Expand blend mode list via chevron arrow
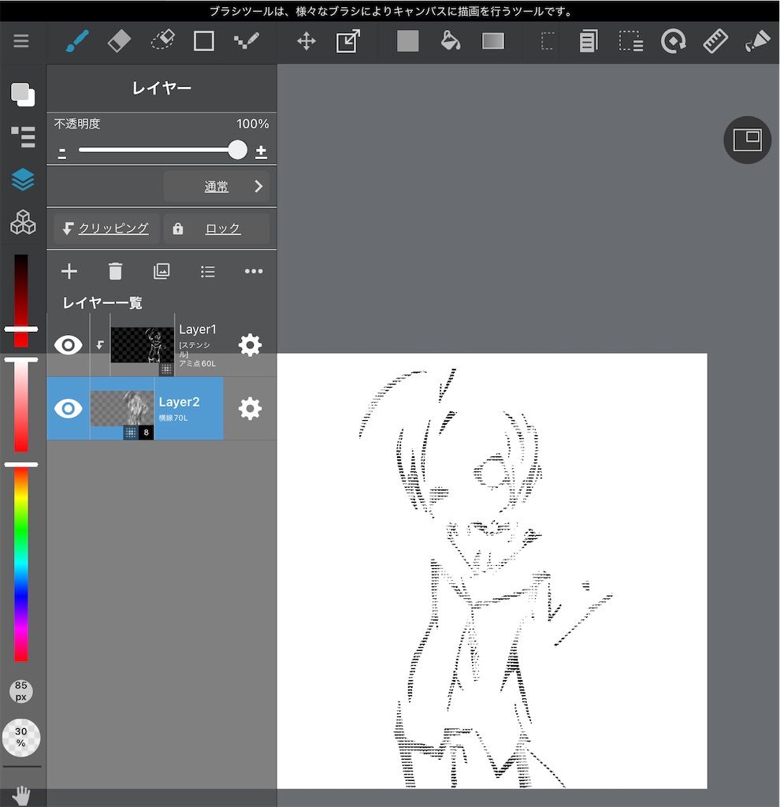The height and width of the screenshot is (807, 780). click(x=258, y=186)
